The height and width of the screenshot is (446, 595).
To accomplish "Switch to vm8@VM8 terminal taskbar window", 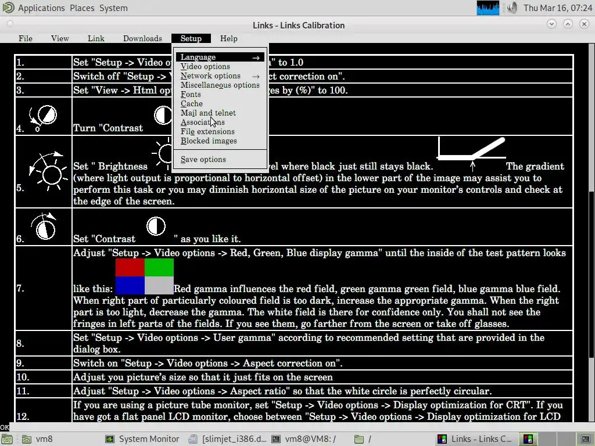I will (303, 439).
